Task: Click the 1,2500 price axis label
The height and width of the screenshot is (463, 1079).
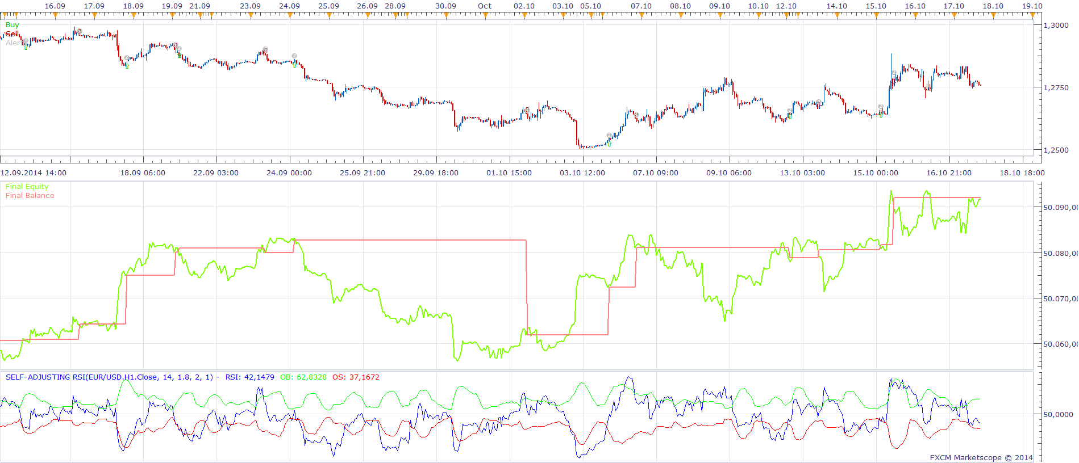Action: [x=1056, y=150]
